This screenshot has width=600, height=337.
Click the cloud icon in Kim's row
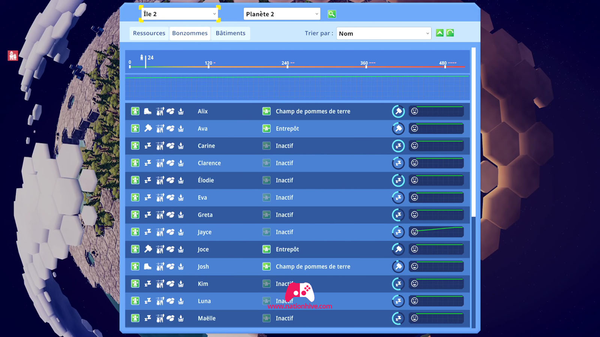pyautogui.click(x=170, y=283)
